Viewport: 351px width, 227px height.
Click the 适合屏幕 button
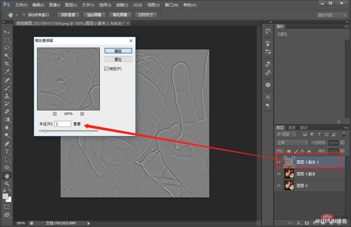coord(94,15)
